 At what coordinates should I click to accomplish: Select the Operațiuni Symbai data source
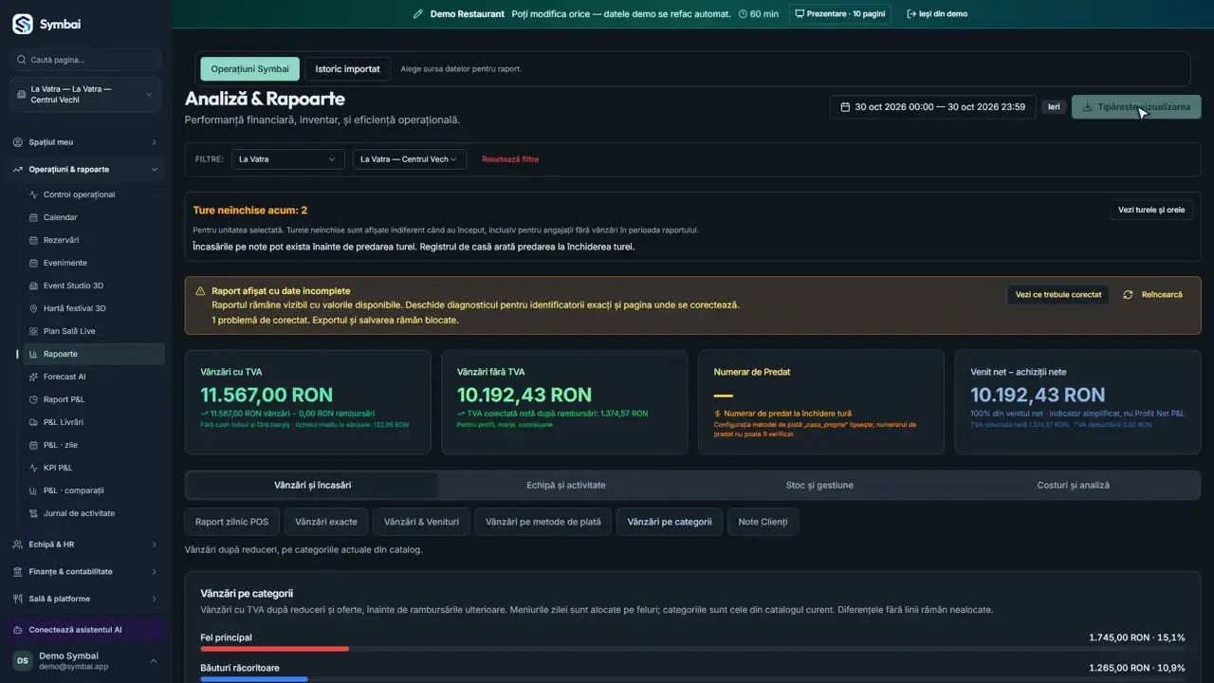coord(250,69)
